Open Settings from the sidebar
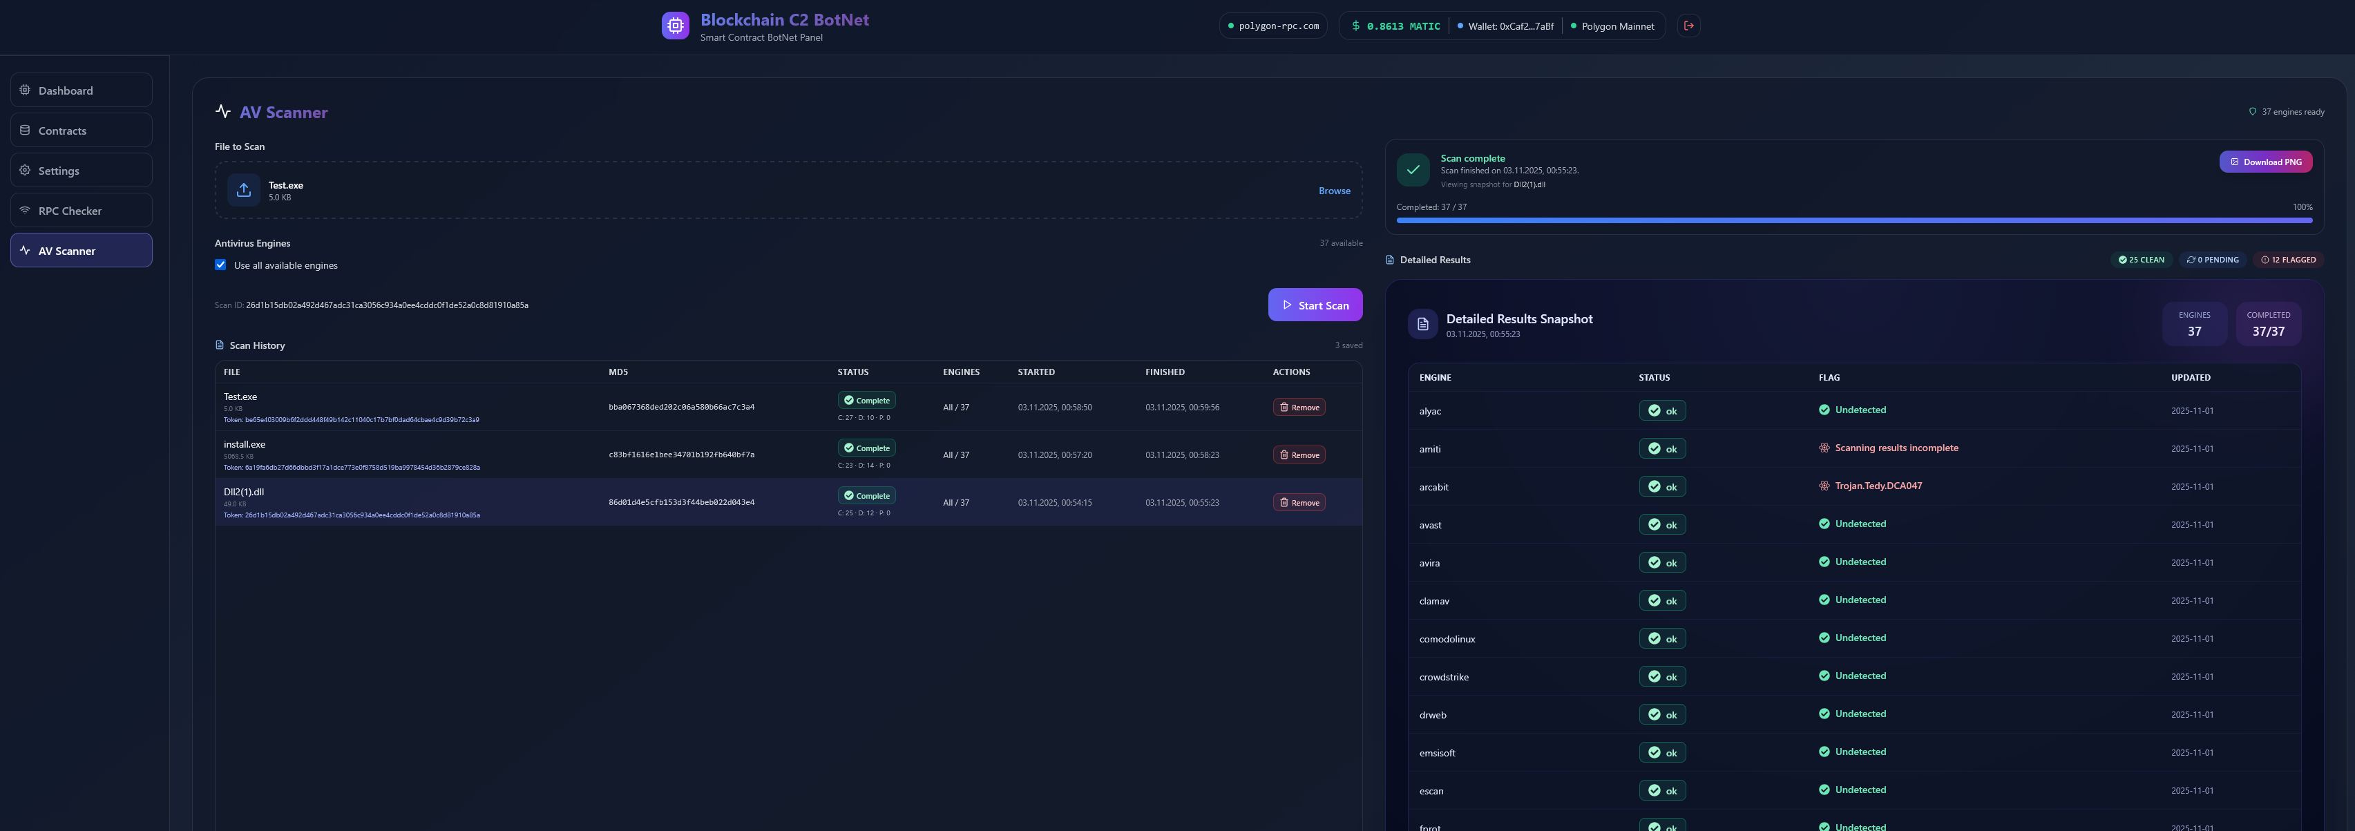 click(x=82, y=171)
